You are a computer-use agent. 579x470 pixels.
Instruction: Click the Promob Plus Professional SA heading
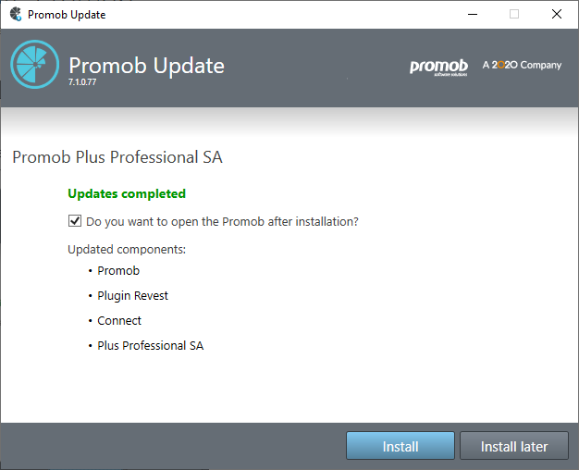(x=117, y=157)
